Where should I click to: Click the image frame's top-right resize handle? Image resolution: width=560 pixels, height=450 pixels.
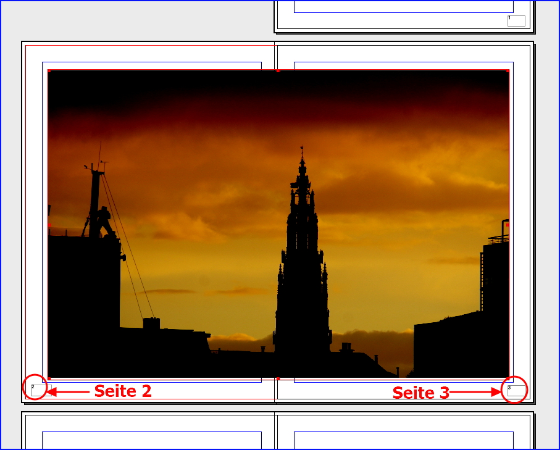pos(508,71)
